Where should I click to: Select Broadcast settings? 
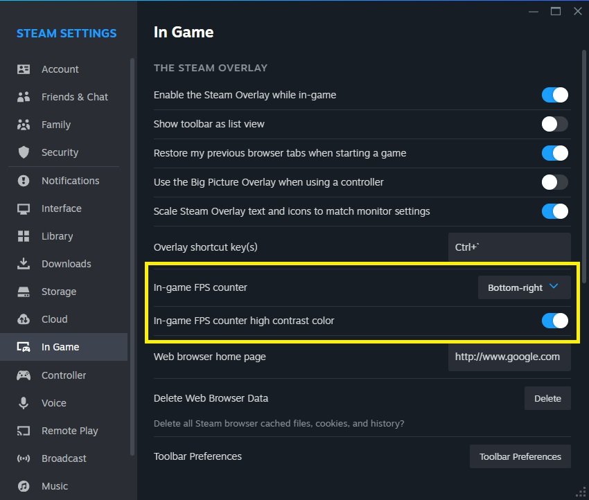point(64,458)
